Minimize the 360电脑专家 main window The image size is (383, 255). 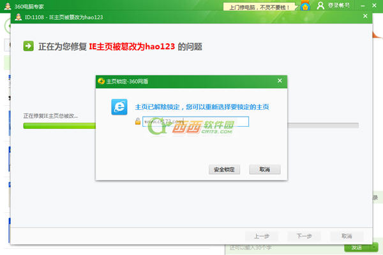pos(363,5)
